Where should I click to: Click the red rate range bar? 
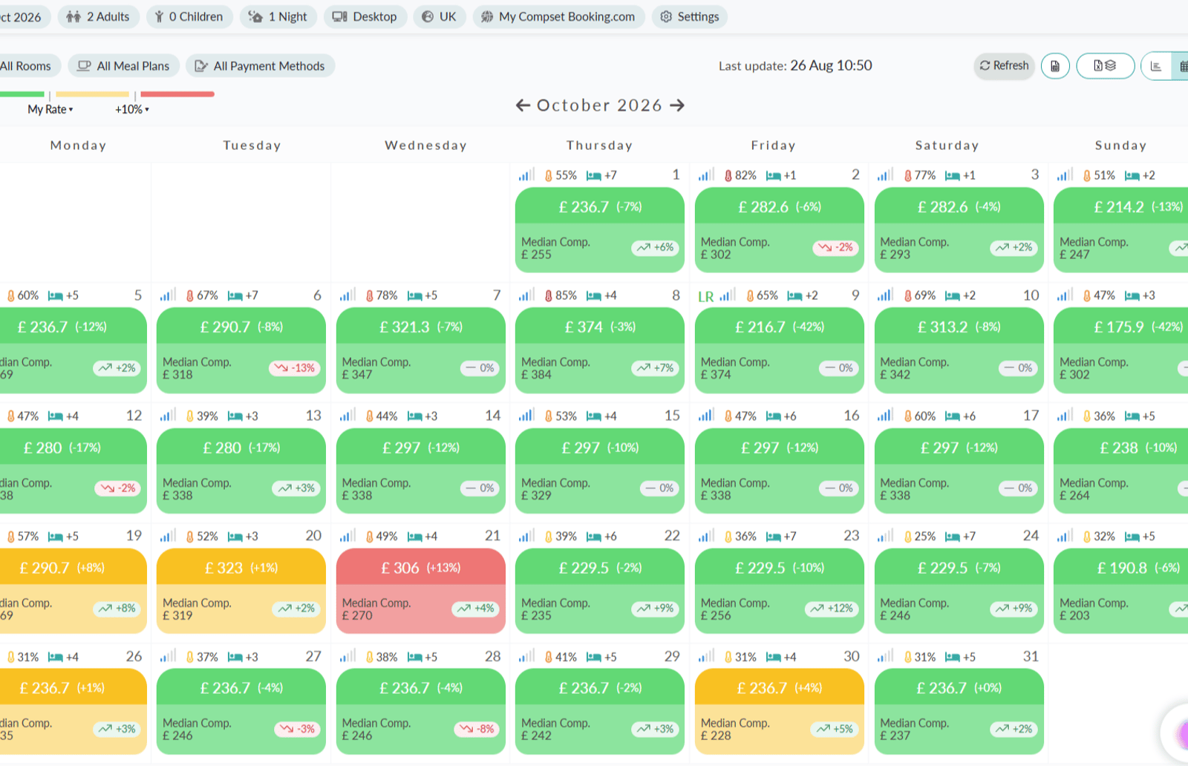[177, 94]
